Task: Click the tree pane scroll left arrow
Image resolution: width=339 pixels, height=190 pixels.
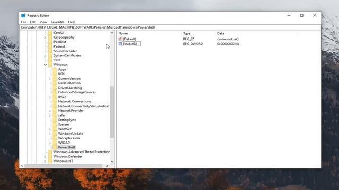Action: click(22, 166)
